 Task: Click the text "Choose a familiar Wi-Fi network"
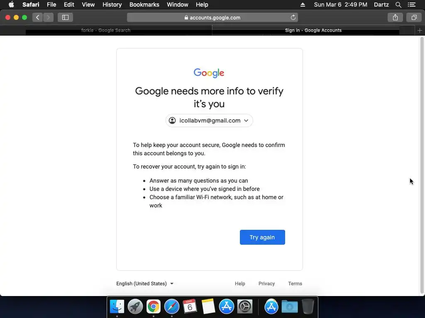pyautogui.click(x=191, y=198)
